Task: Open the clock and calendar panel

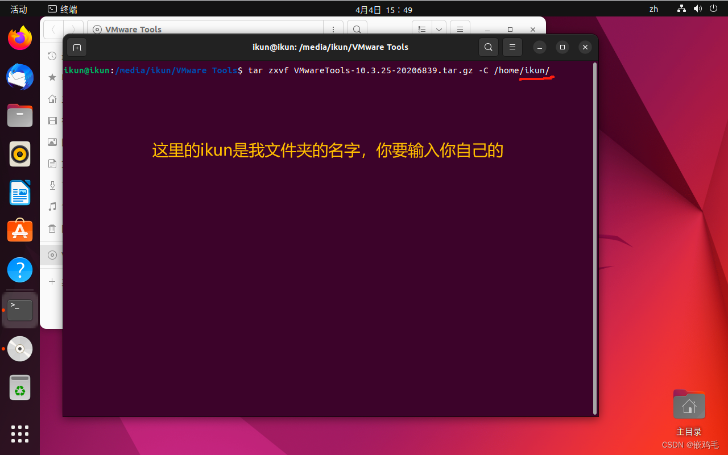Action: point(384,10)
